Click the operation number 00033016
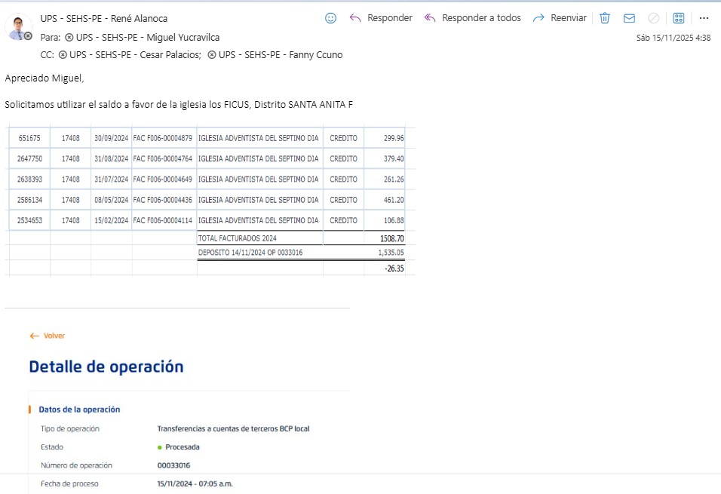Image resolution: width=721 pixels, height=494 pixels. click(x=173, y=465)
